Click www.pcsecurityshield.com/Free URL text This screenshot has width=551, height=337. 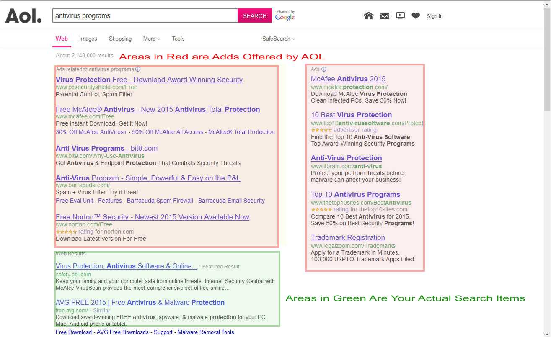96,87
